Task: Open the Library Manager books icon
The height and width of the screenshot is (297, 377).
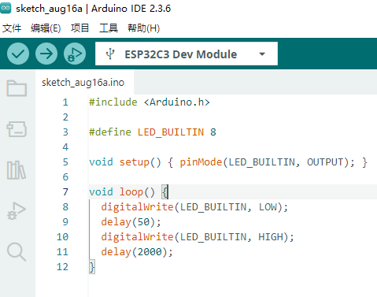Action: click(x=17, y=170)
